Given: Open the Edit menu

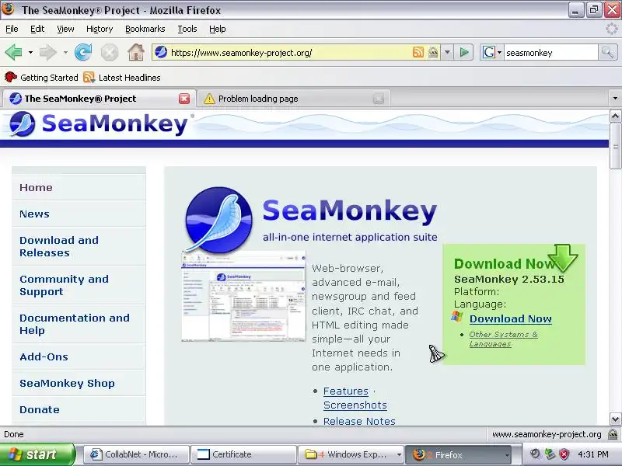Looking at the screenshot, I should pos(37,29).
